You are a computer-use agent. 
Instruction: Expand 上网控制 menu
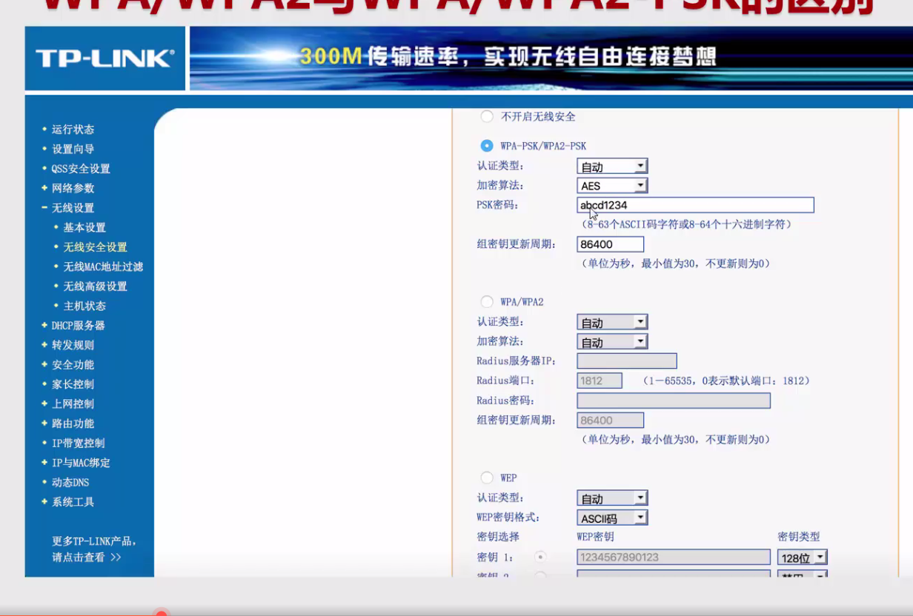pos(73,404)
